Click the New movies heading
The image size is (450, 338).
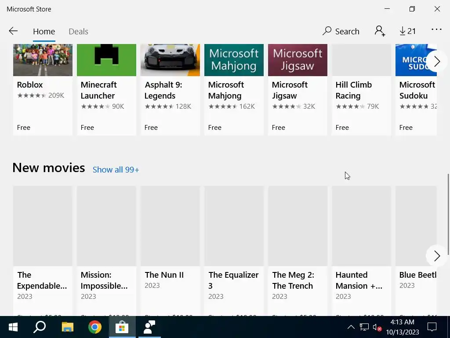pos(49,168)
